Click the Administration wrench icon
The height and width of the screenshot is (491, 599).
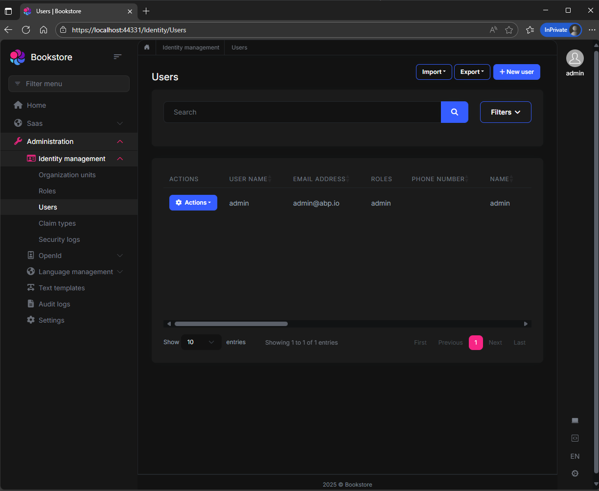click(x=18, y=141)
